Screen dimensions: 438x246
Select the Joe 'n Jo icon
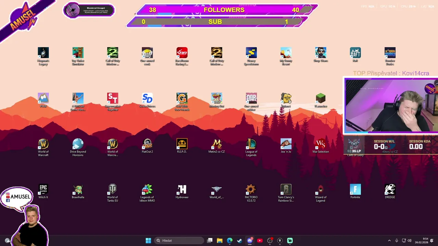click(286, 146)
